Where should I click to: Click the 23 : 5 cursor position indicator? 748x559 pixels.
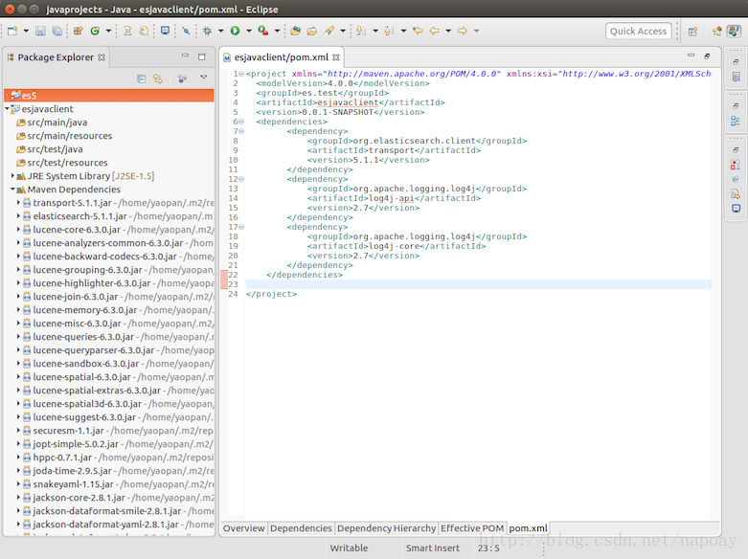(488, 548)
